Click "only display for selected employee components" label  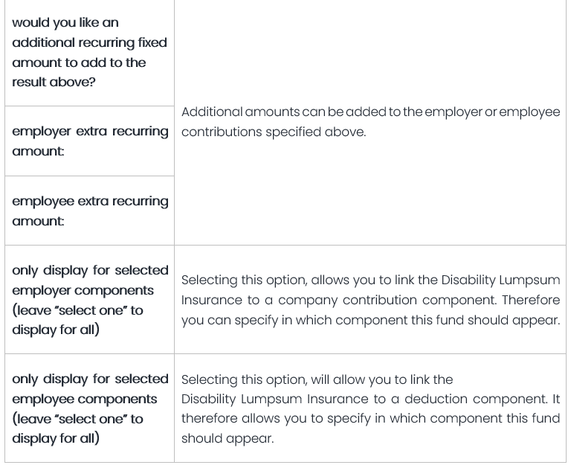point(90,388)
